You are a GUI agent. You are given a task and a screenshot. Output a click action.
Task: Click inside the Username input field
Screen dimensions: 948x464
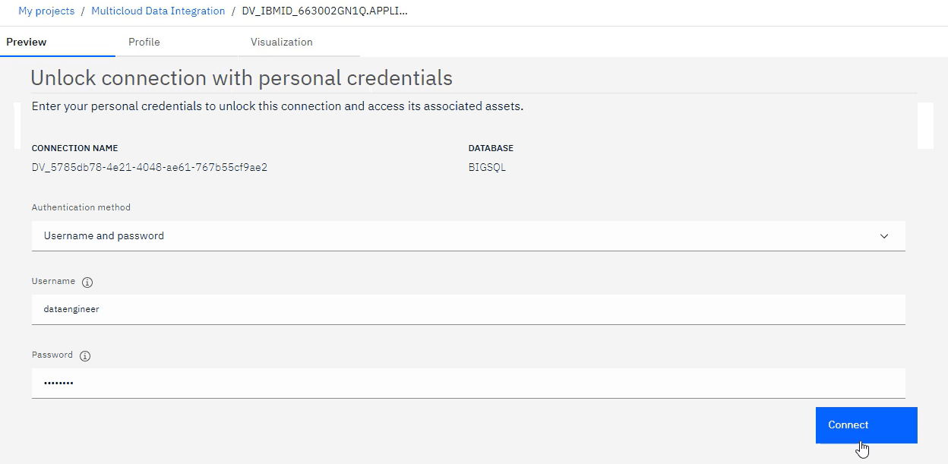(468, 308)
